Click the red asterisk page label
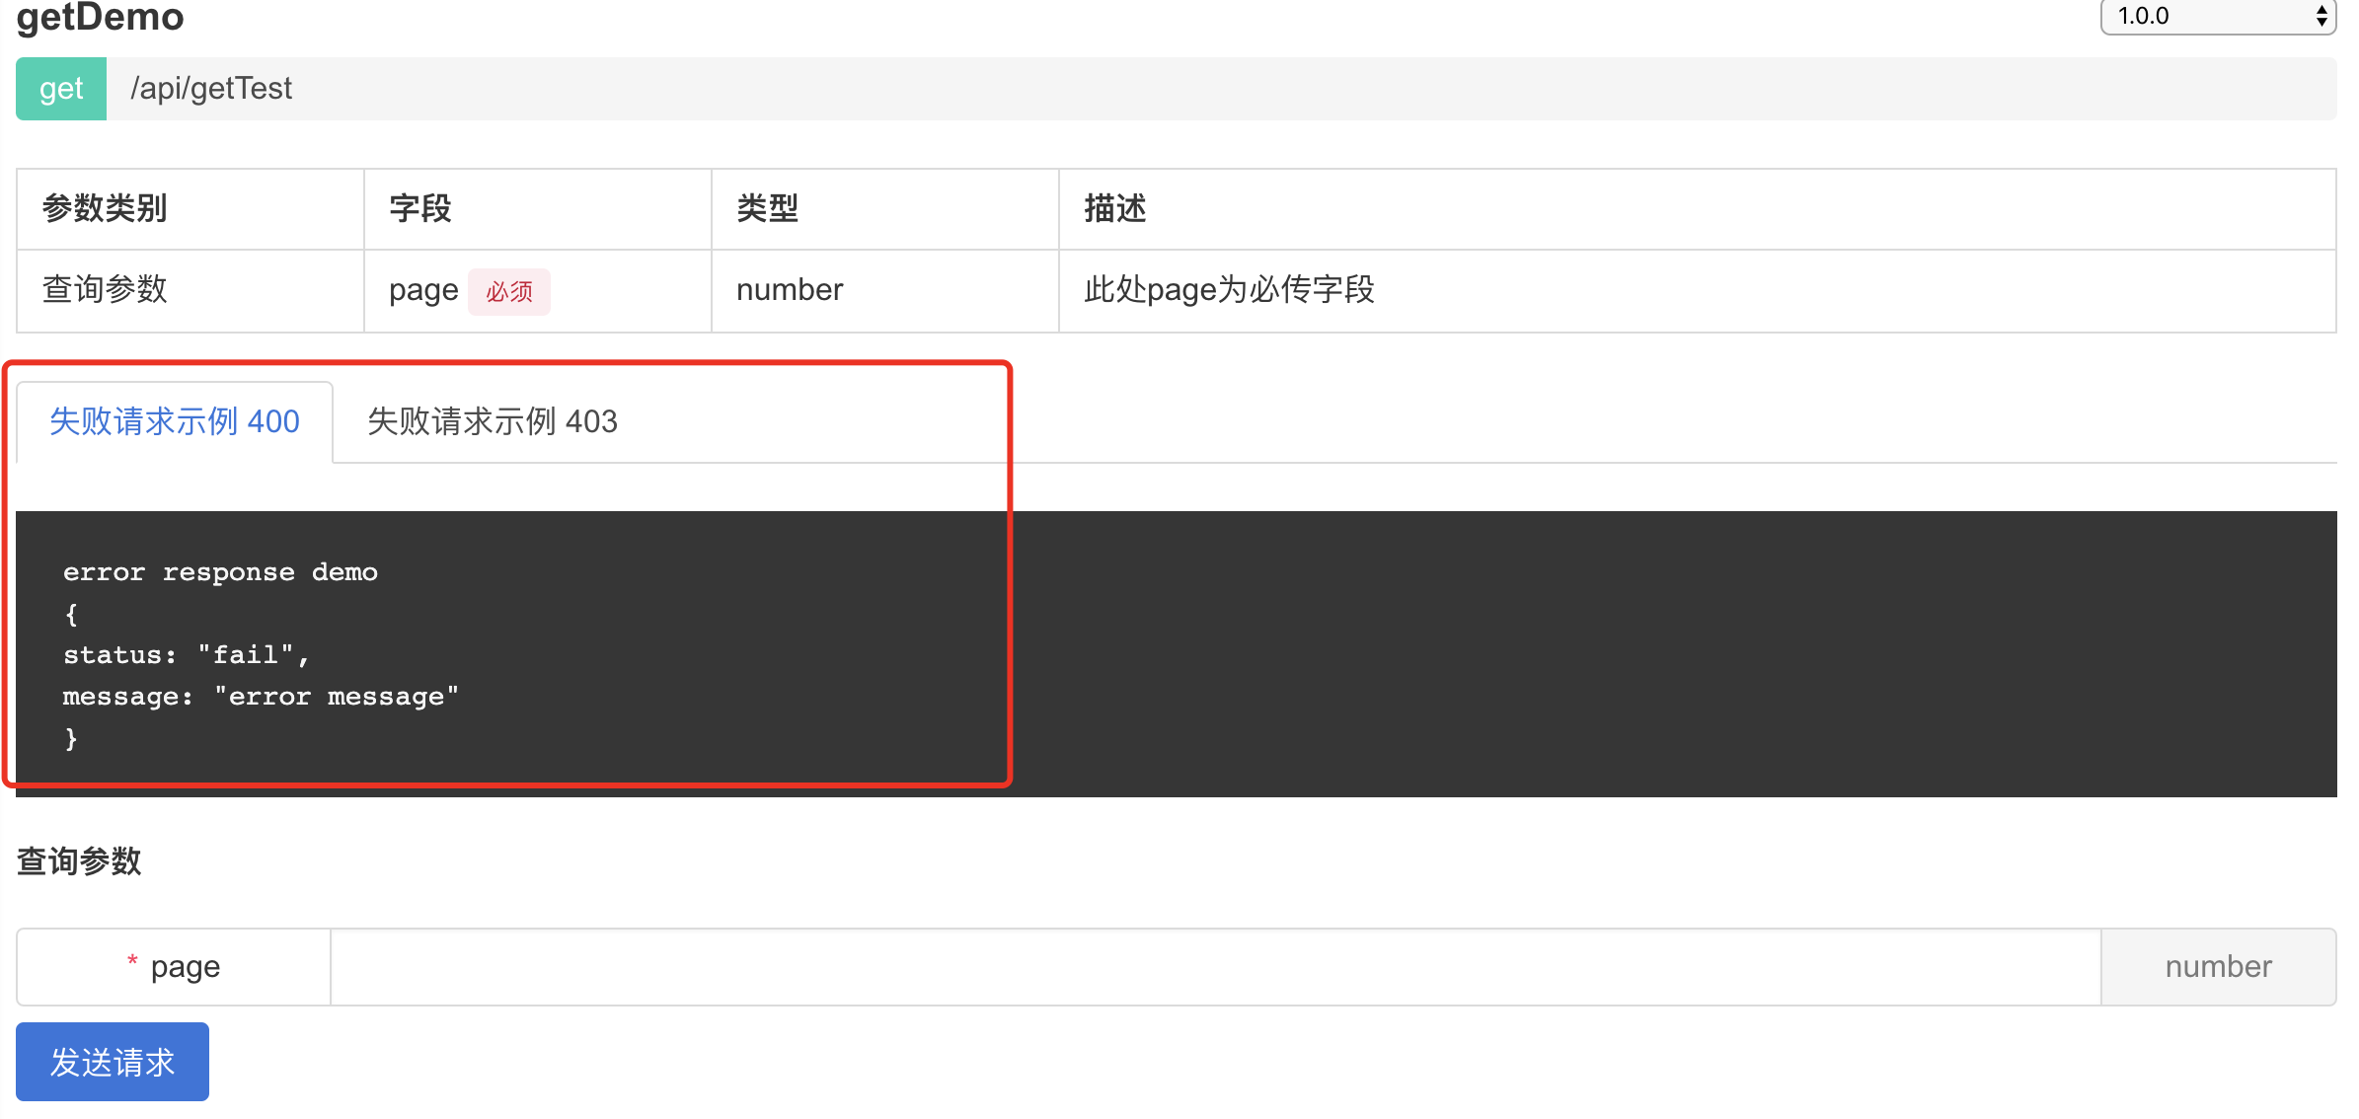The width and height of the screenshot is (2359, 1119). (x=174, y=967)
